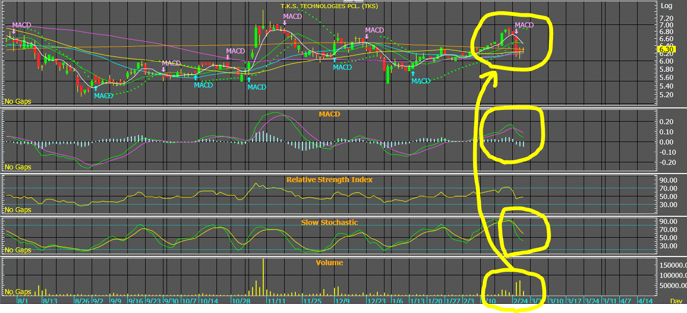Select the Relative Strength Index panel title
Screen dimensions: 687x313
click(329, 180)
